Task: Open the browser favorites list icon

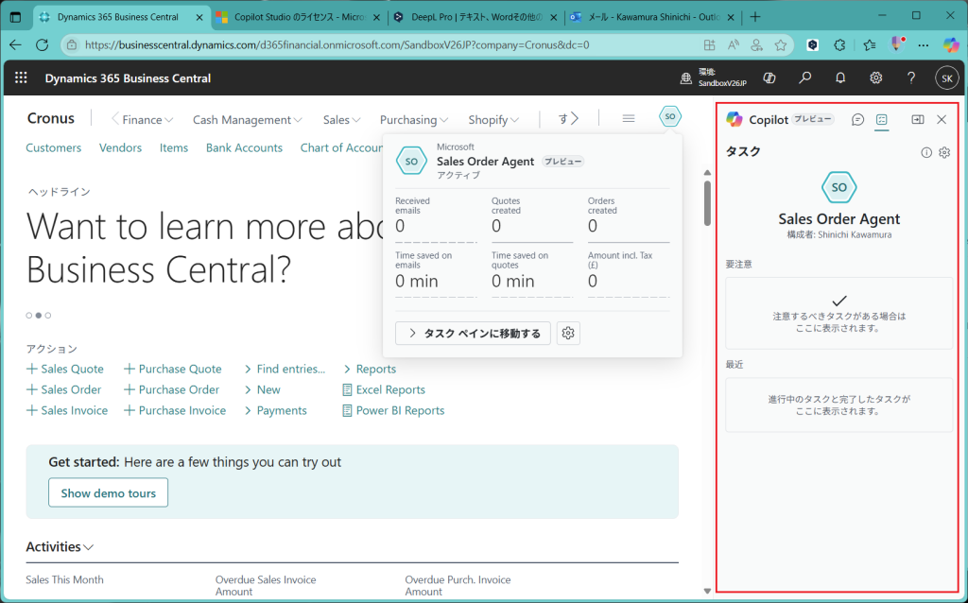Action: pyautogui.click(x=870, y=44)
